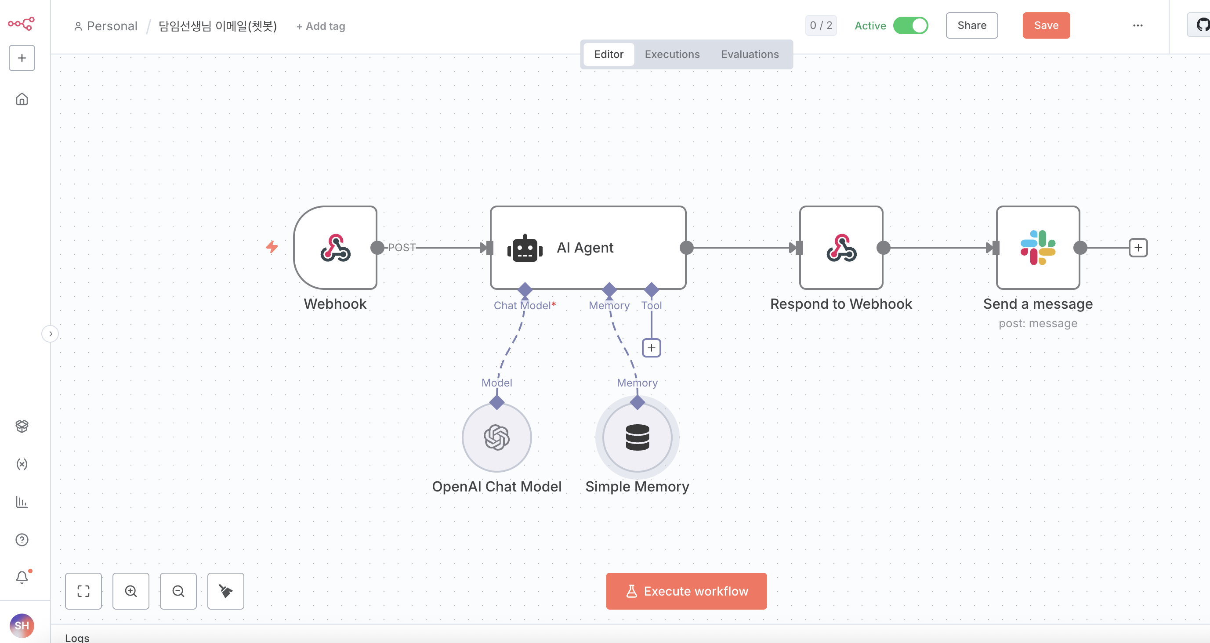Image resolution: width=1210 pixels, height=643 pixels.
Task: Click the tidy up workflow broom button
Action: pyautogui.click(x=225, y=591)
